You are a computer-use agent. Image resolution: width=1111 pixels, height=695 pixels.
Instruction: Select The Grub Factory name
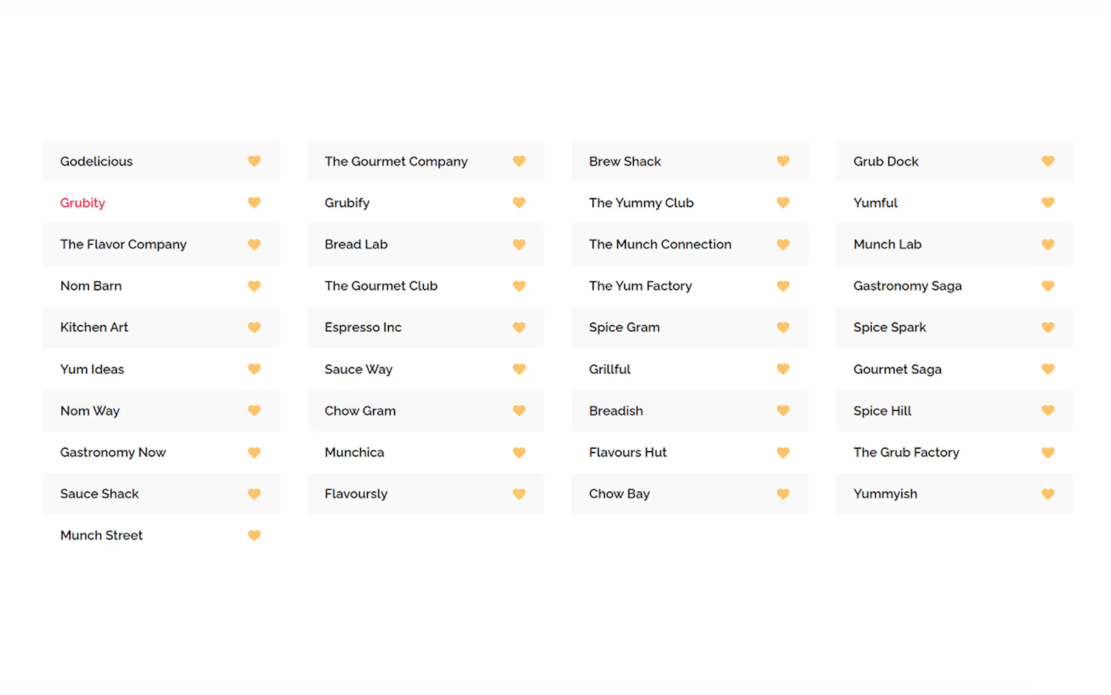click(906, 452)
